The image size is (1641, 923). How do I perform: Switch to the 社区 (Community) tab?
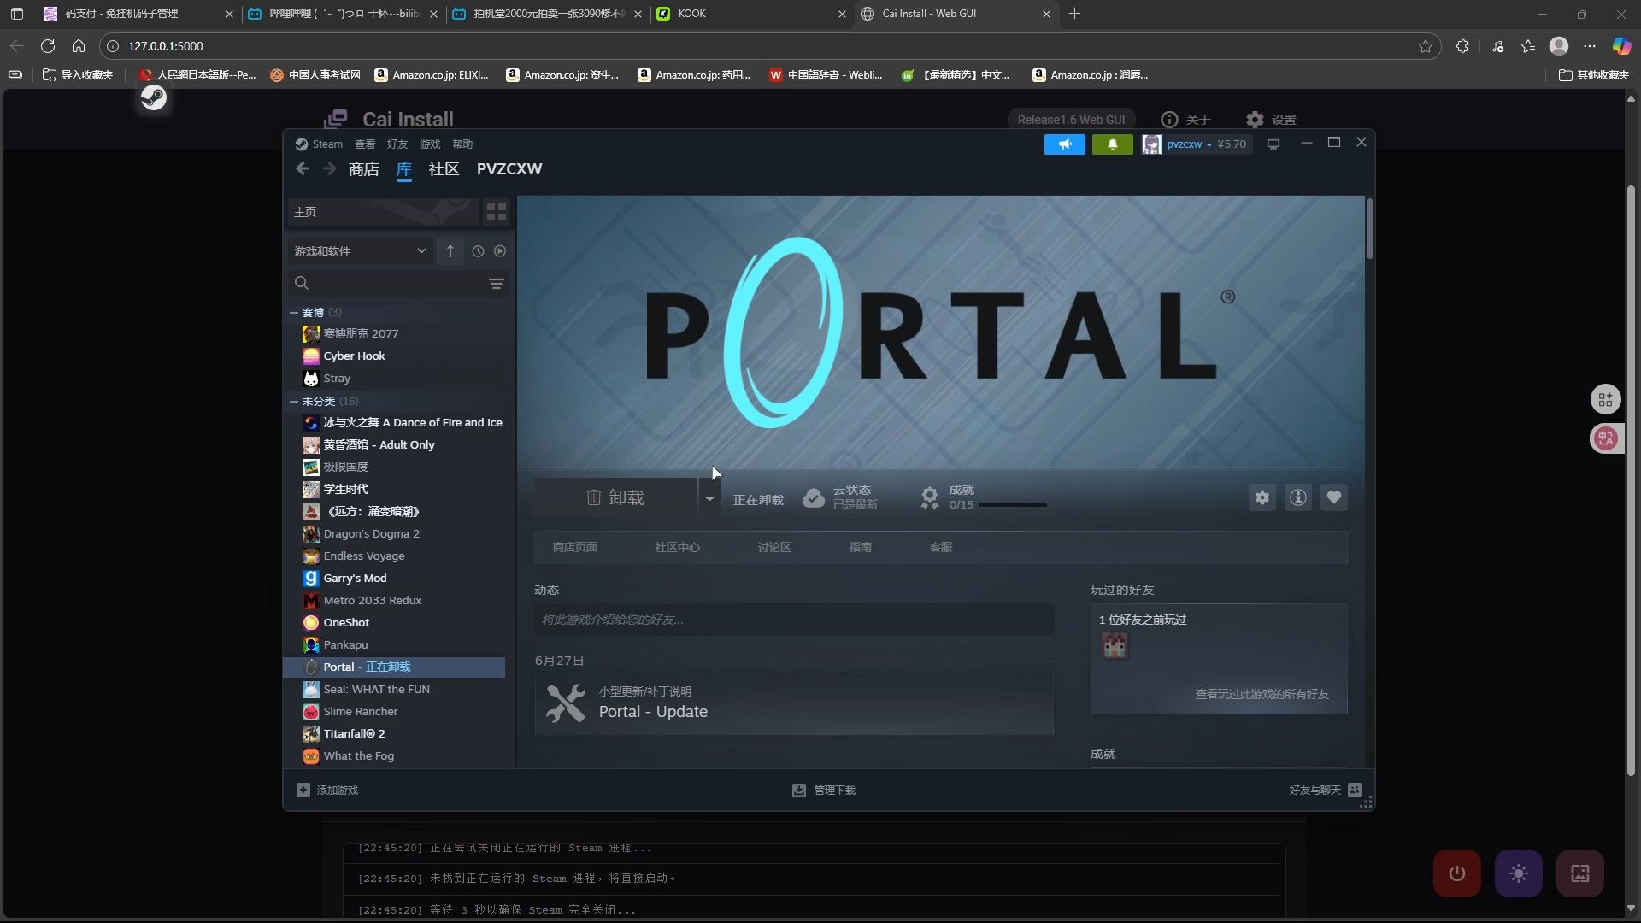pyautogui.click(x=444, y=169)
